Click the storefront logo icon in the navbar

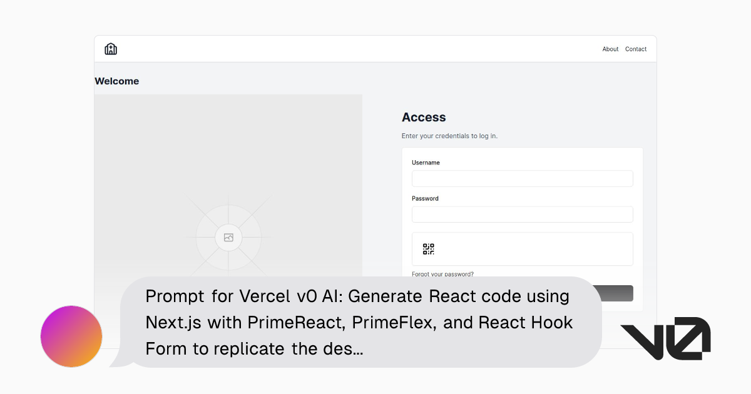(111, 48)
